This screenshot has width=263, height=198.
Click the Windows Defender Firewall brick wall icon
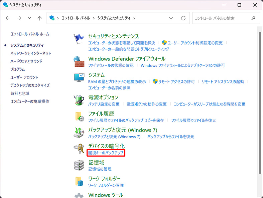pos(79,62)
